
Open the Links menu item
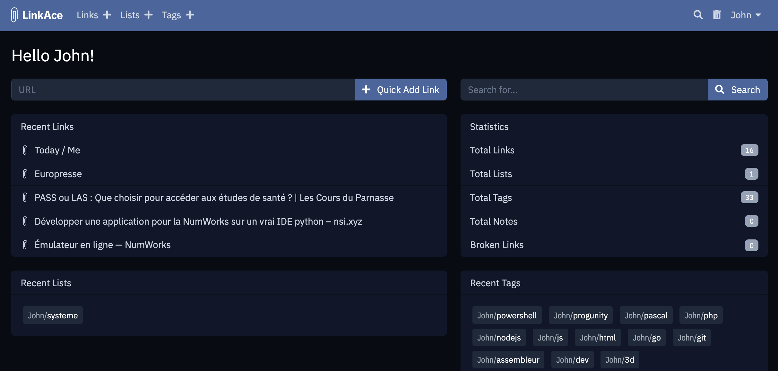pyautogui.click(x=87, y=15)
